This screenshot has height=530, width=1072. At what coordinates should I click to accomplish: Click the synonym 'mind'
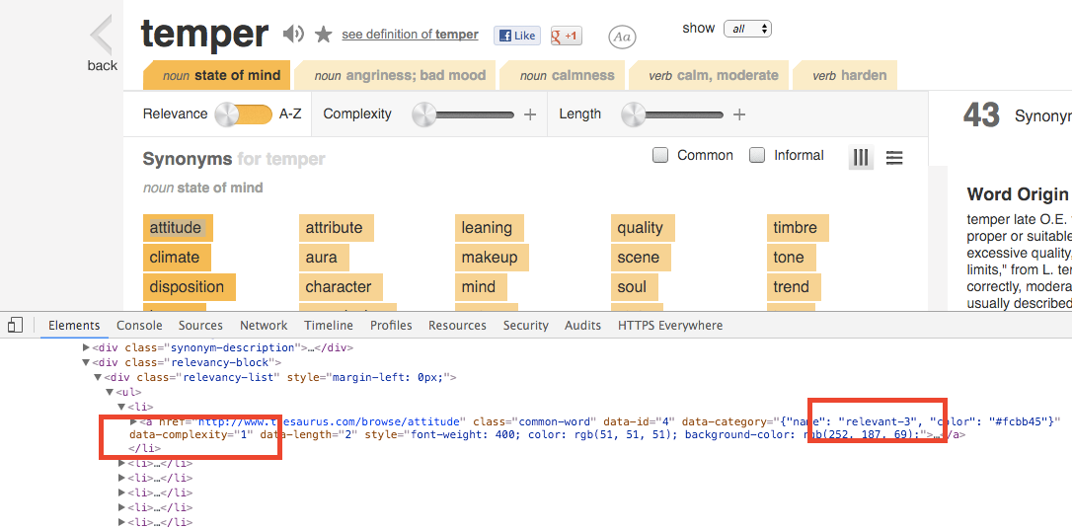(x=481, y=286)
